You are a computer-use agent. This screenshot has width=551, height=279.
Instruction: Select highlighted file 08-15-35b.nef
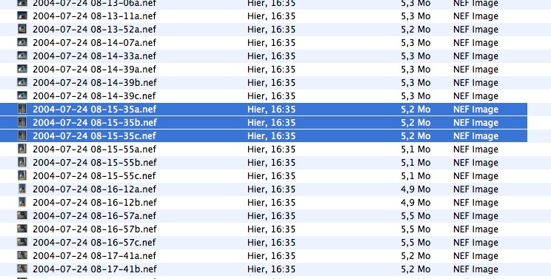pos(264,123)
